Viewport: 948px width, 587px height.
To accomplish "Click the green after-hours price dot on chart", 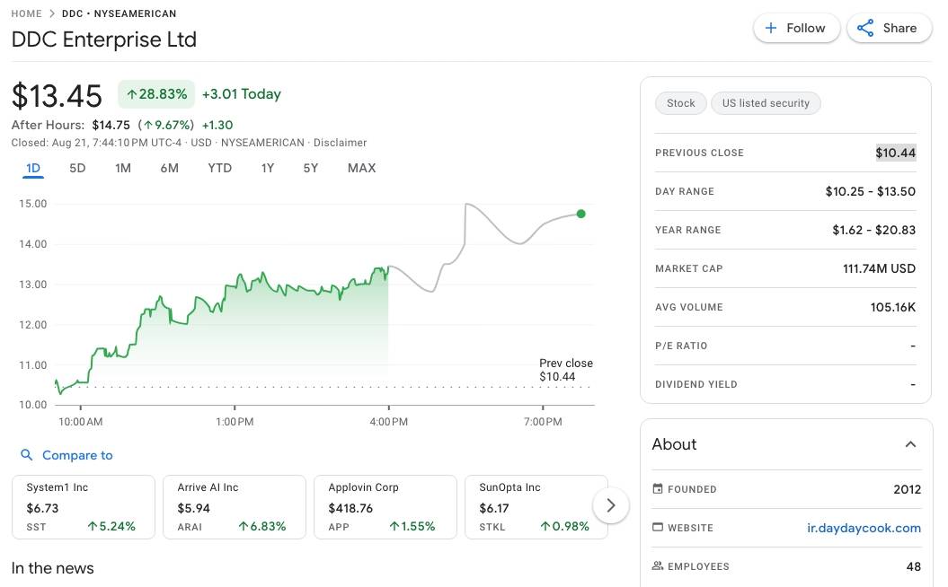I will tap(581, 214).
